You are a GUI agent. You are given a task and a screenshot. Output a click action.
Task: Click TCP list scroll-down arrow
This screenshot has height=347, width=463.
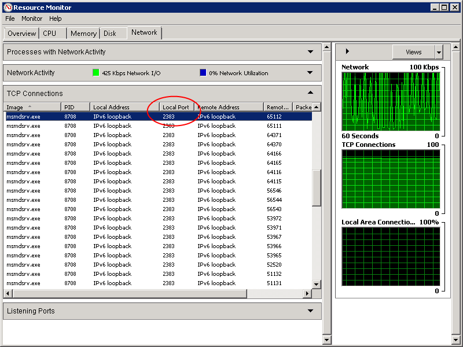click(x=316, y=285)
